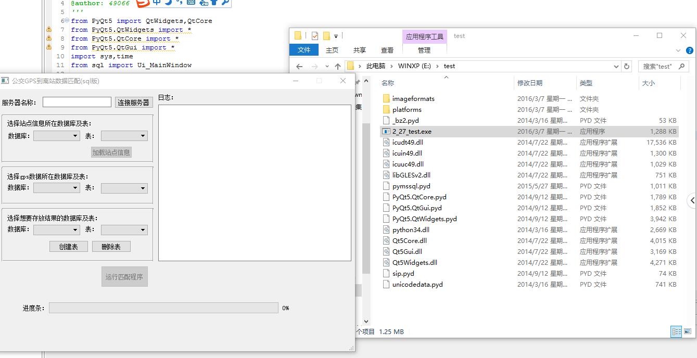Screen dimensions: 697x358
Task: Switch to large thumbnails view
Action: click(688, 331)
